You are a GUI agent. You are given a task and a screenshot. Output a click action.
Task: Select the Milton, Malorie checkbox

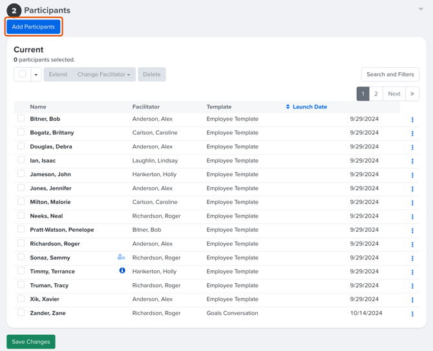(x=21, y=202)
